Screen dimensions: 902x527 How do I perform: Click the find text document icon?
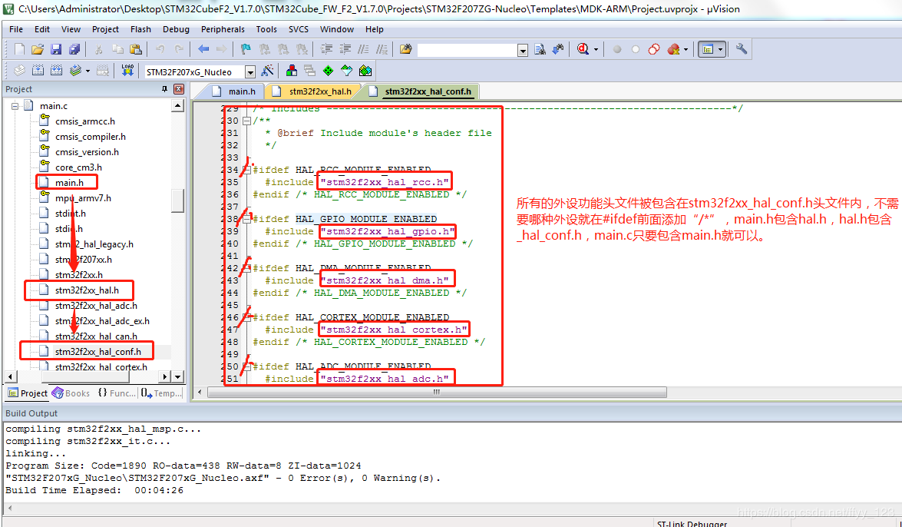click(x=540, y=49)
